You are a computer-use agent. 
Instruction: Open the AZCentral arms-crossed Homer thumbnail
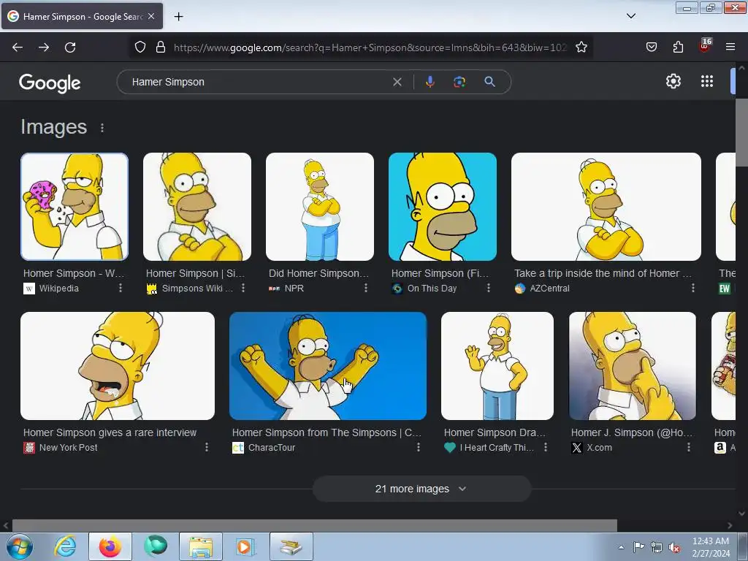tap(606, 207)
